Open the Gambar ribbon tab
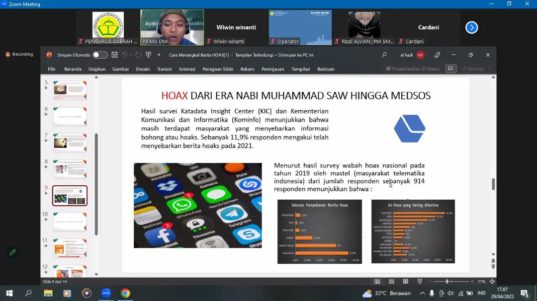Image resolution: width=537 pixels, height=301 pixels. click(120, 69)
